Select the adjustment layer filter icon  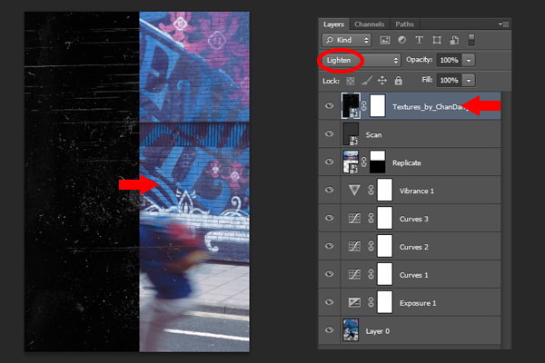(402, 40)
